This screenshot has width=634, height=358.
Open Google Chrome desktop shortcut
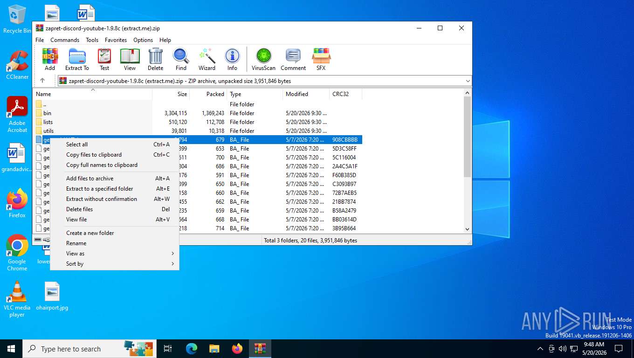point(17,253)
